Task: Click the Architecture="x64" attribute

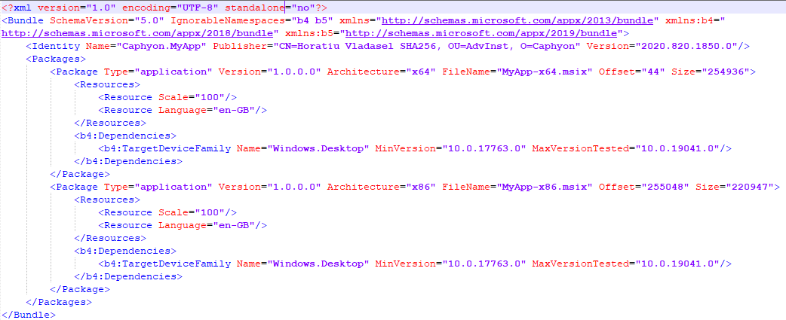Action: [381, 72]
